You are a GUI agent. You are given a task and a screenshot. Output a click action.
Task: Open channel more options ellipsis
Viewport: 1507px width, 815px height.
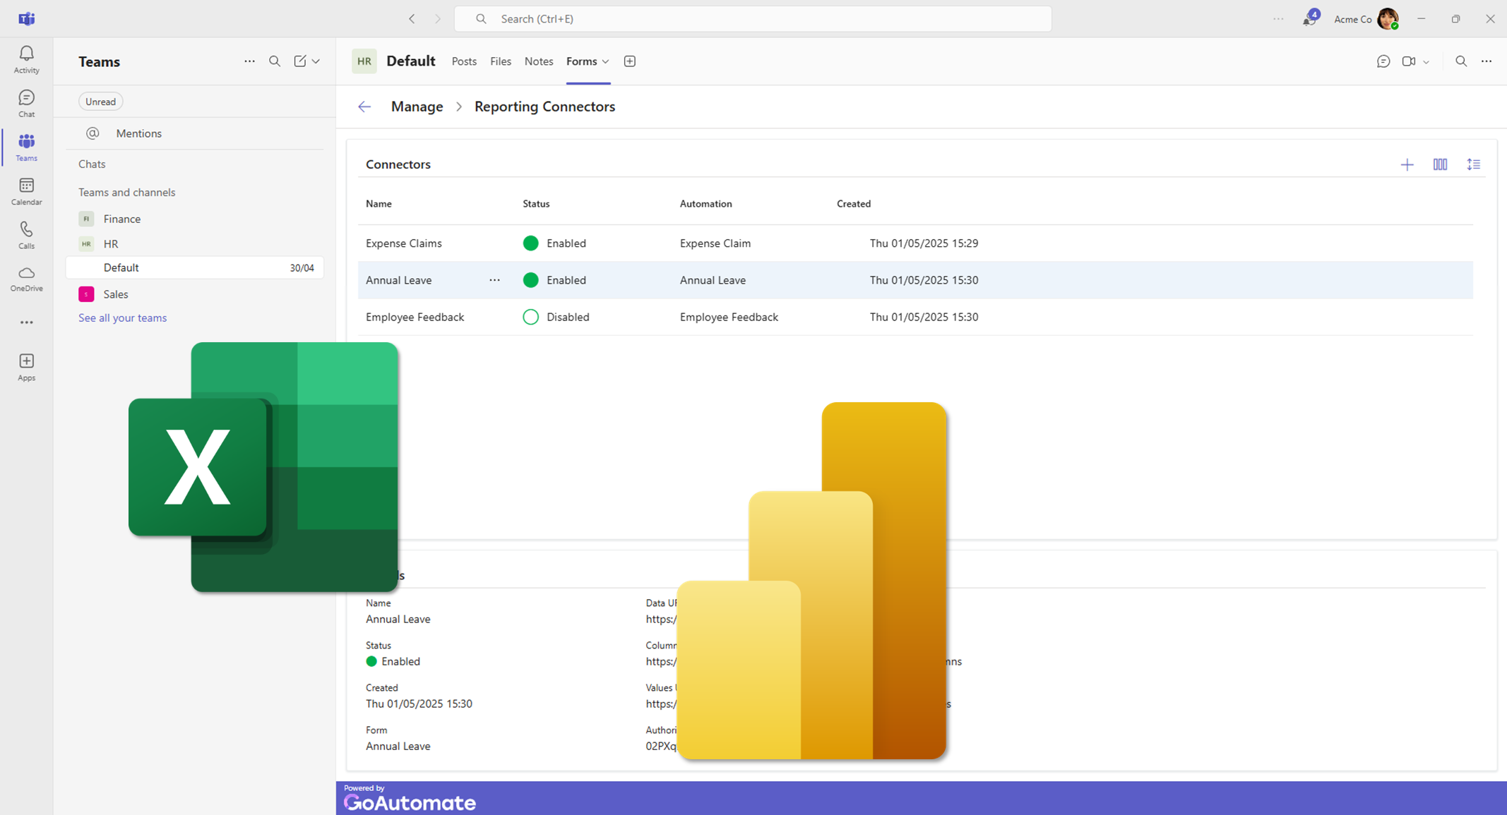(x=1487, y=61)
